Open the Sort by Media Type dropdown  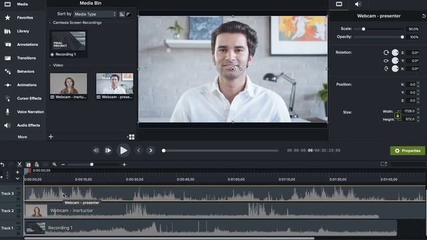point(95,14)
